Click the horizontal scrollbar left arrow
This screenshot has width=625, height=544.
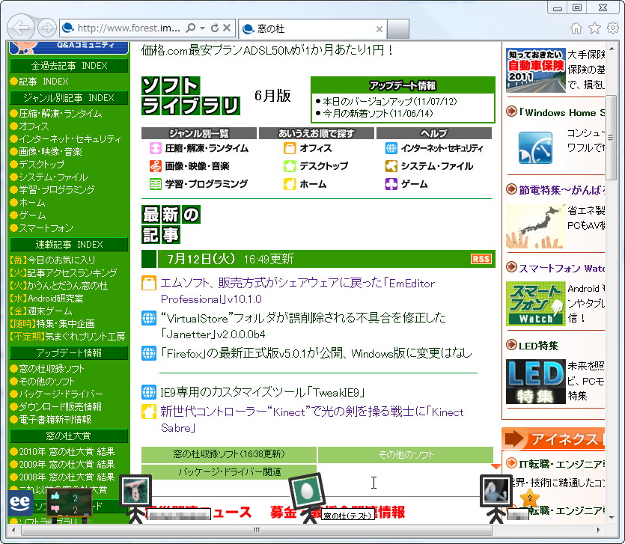13,530
